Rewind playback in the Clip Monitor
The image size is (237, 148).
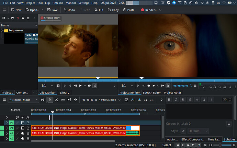pos(75,86)
